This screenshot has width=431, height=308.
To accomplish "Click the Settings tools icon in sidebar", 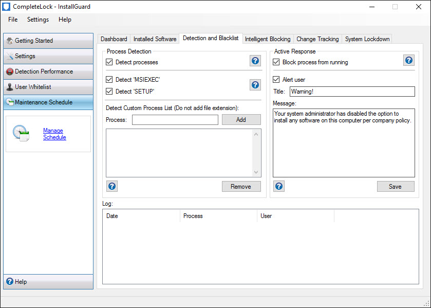I will click(x=10, y=56).
